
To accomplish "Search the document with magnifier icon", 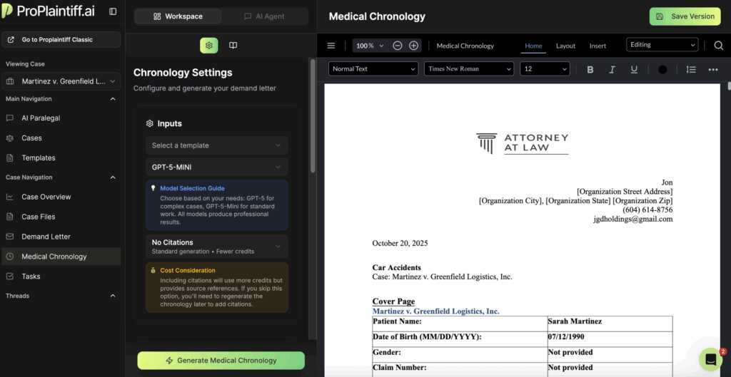I will [718, 46].
